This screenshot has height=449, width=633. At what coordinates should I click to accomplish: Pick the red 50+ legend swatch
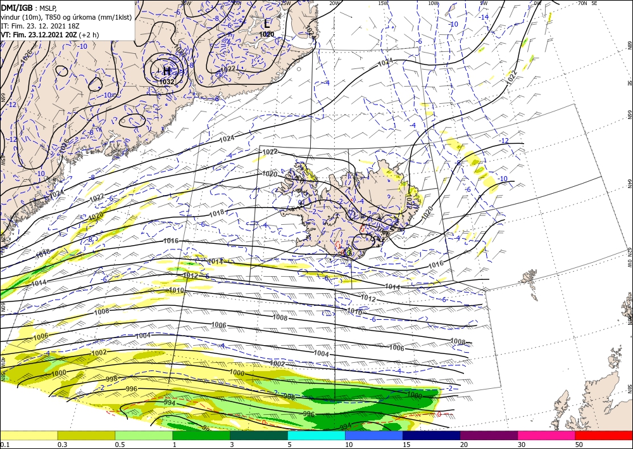604,435
